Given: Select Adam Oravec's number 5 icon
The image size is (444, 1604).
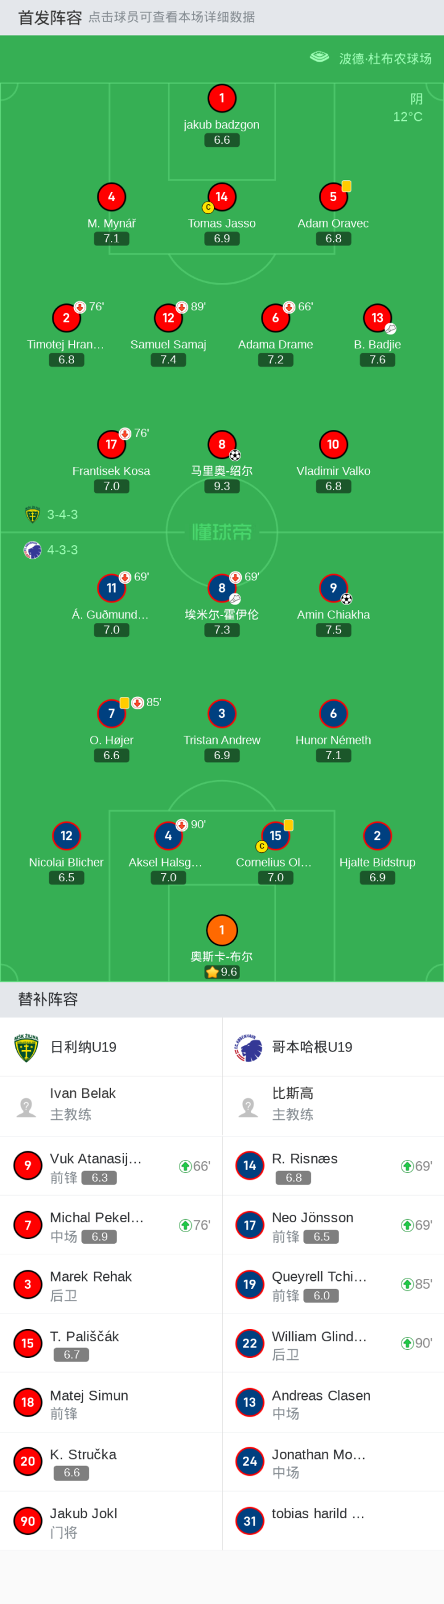Looking at the screenshot, I should tap(333, 197).
